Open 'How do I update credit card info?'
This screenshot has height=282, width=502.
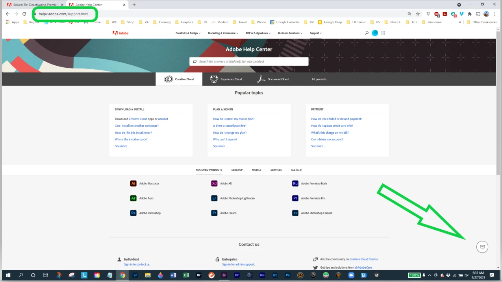(x=332, y=126)
